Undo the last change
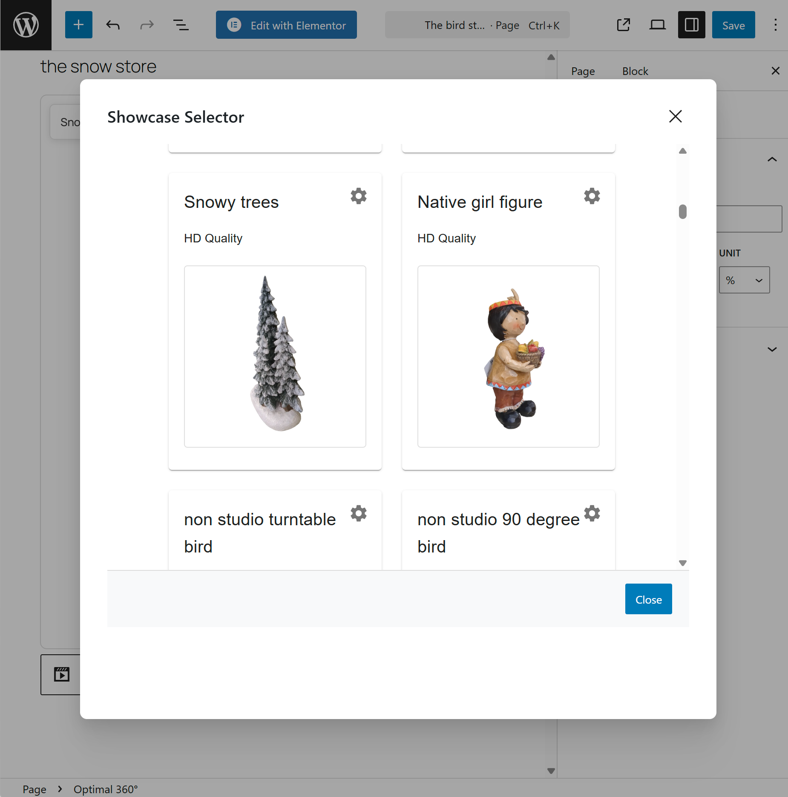Screen dimensions: 788x797 [x=113, y=25]
